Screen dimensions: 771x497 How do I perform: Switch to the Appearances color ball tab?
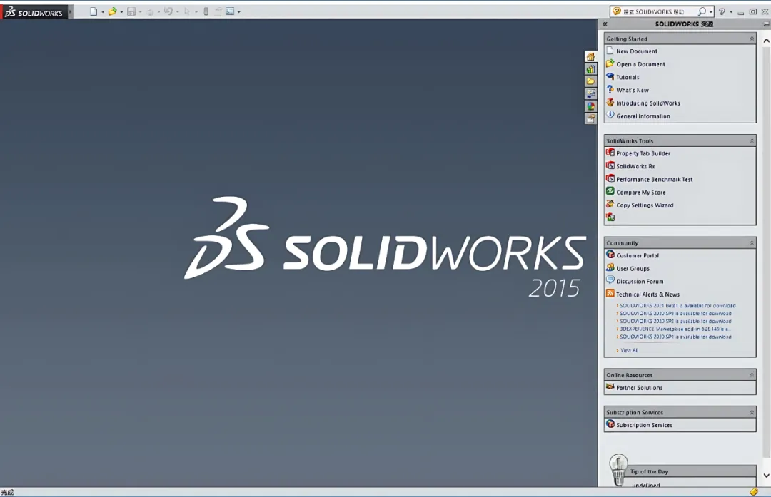click(x=590, y=106)
